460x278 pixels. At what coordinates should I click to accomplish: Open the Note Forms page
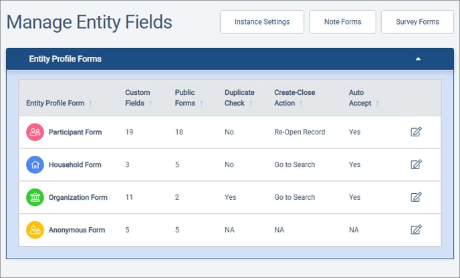[x=342, y=22]
